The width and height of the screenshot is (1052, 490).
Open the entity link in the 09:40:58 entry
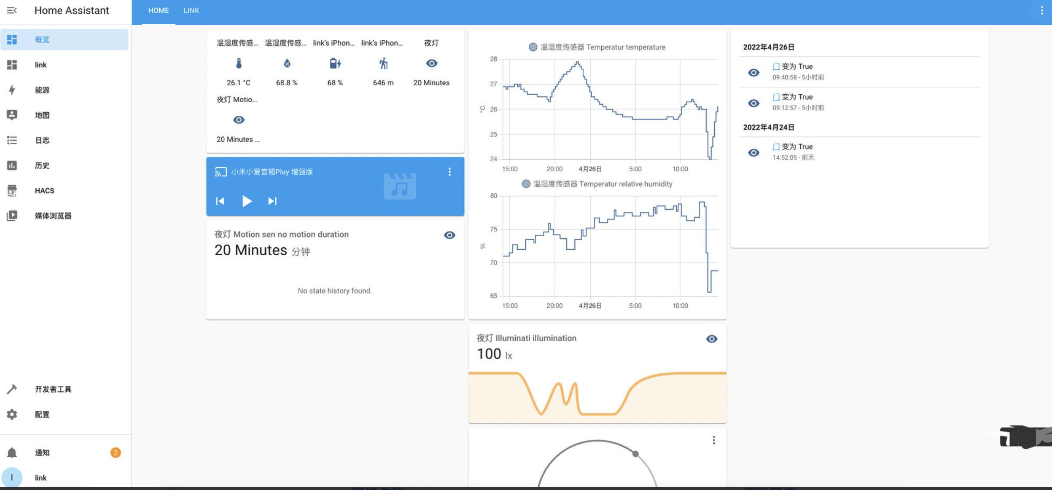(777, 67)
